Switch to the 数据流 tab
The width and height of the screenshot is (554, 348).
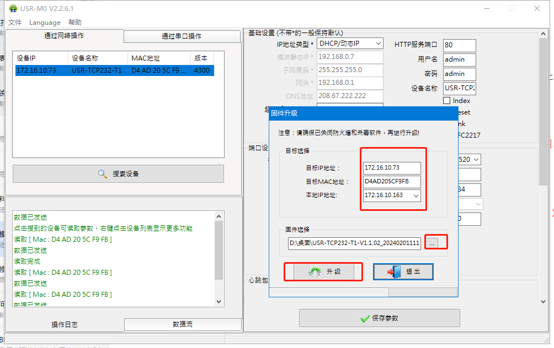pyautogui.click(x=183, y=324)
